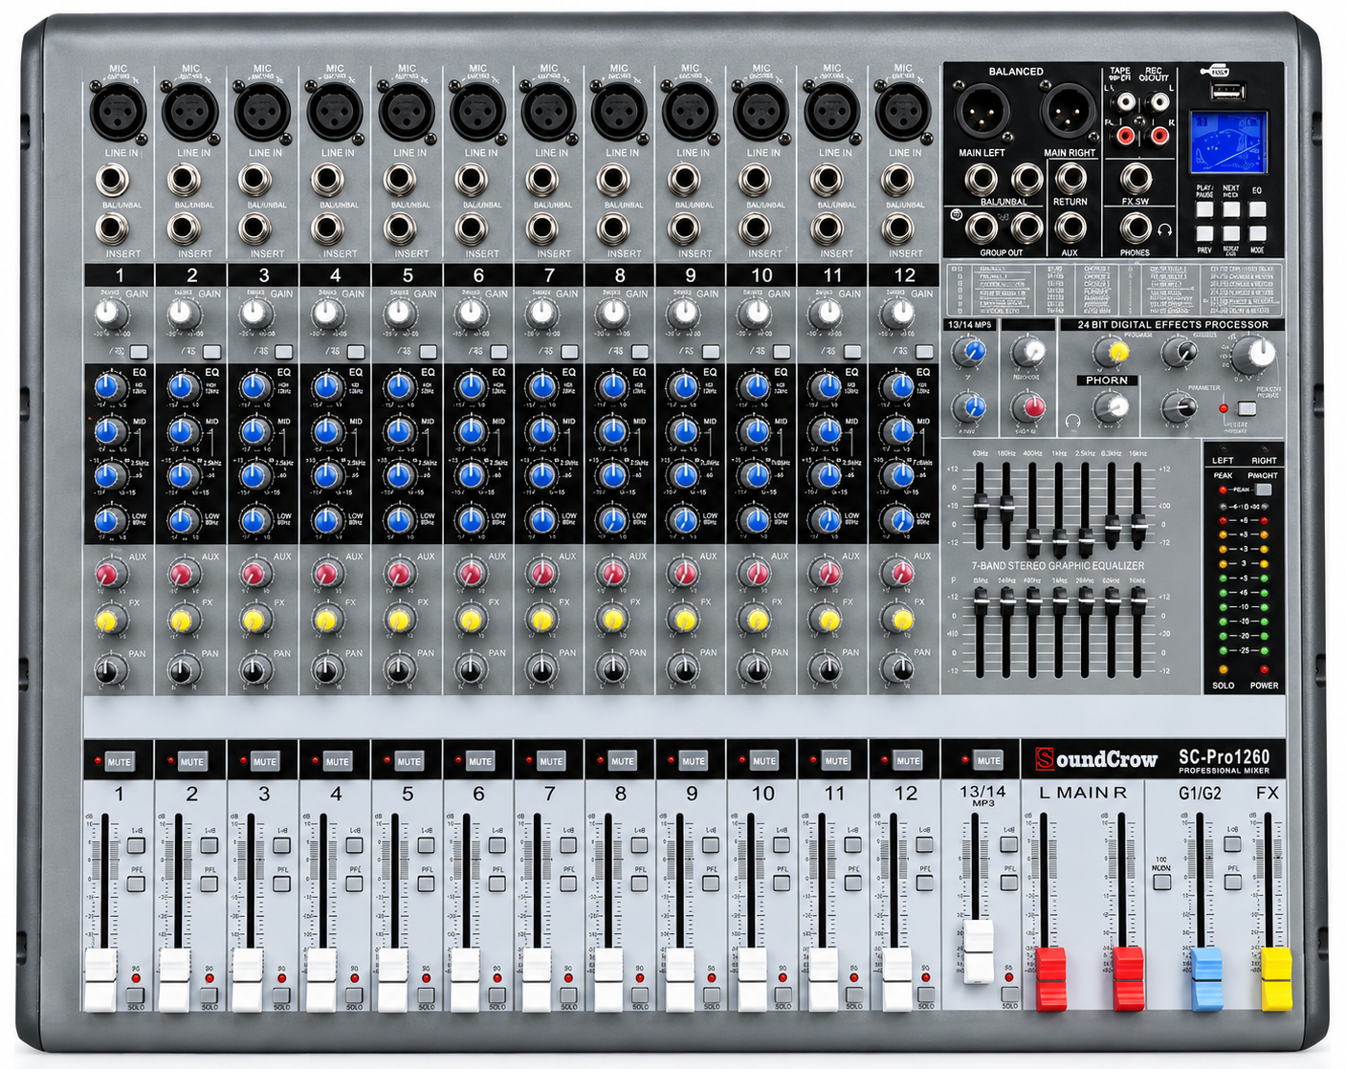Mute the 13/14 MP3 channel

tap(988, 761)
